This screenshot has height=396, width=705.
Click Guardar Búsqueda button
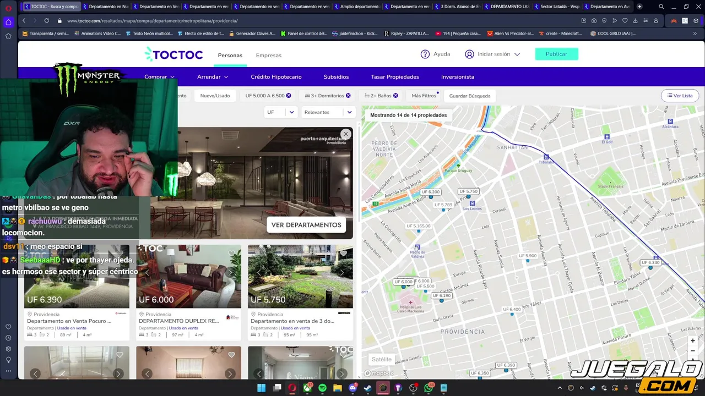pyautogui.click(x=470, y=96)
